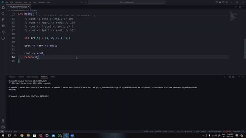This screenshot has width=246, height=138.
Task: Click the 'return 0;' code line
Action: point(32,57)
